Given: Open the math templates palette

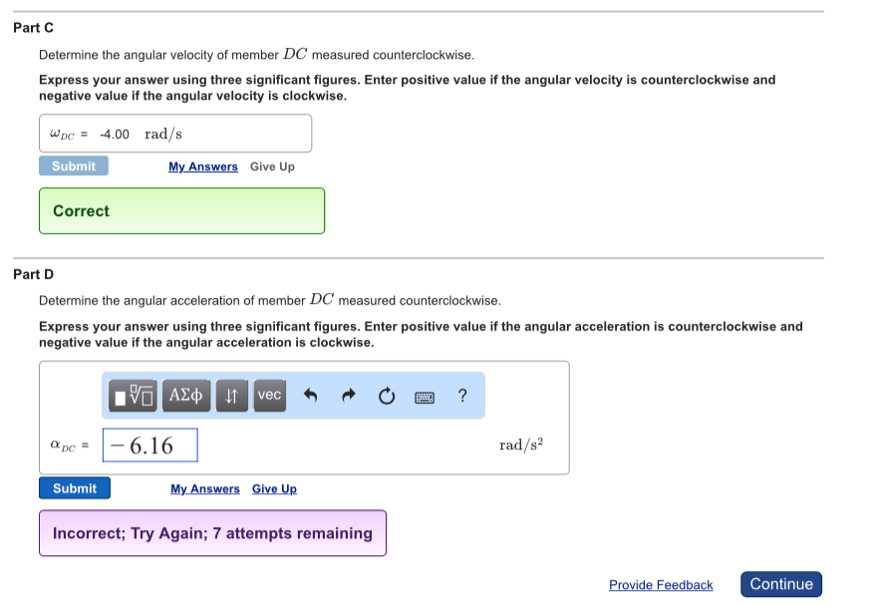Looking at the screenshot, I should coord(135,396).
